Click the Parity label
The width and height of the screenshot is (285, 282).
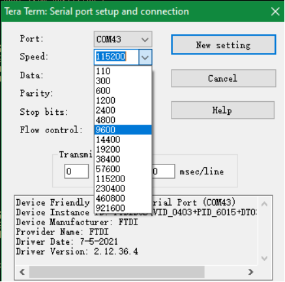coord(37,93)
